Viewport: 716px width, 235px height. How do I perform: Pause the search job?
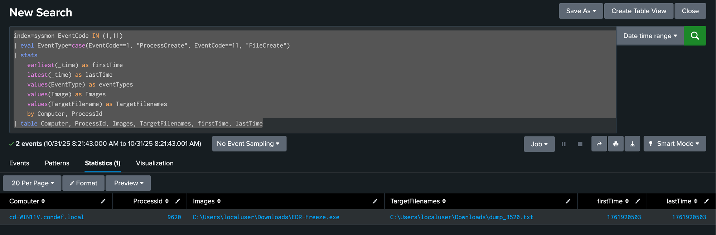tap(563, 144)
